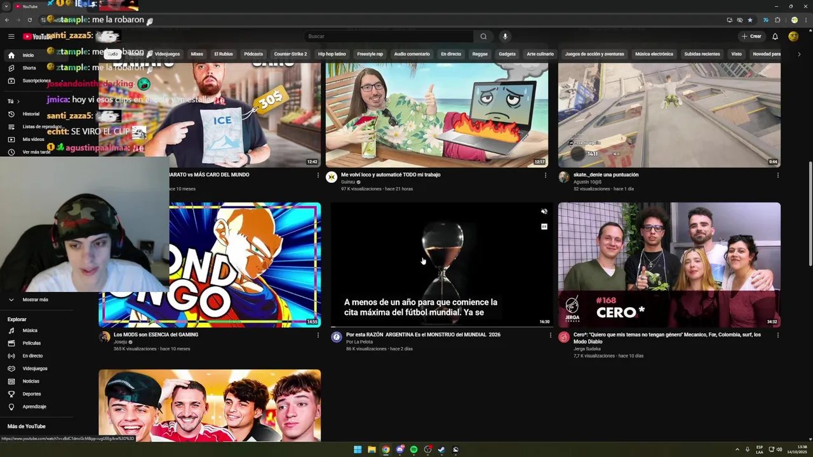Expand the Tú section chevron
This screenshot has height=457, width=813.
click(18, 102)
